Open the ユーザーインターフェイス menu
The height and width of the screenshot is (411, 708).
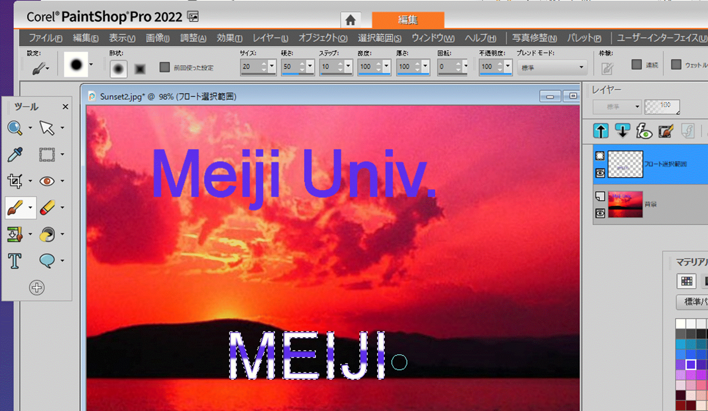point(662,38)
